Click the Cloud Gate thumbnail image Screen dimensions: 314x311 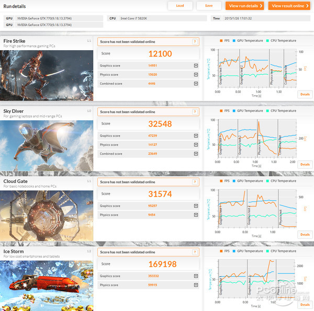tap(47, 216)
